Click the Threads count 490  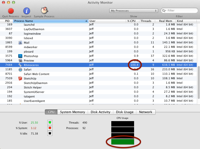85,123
